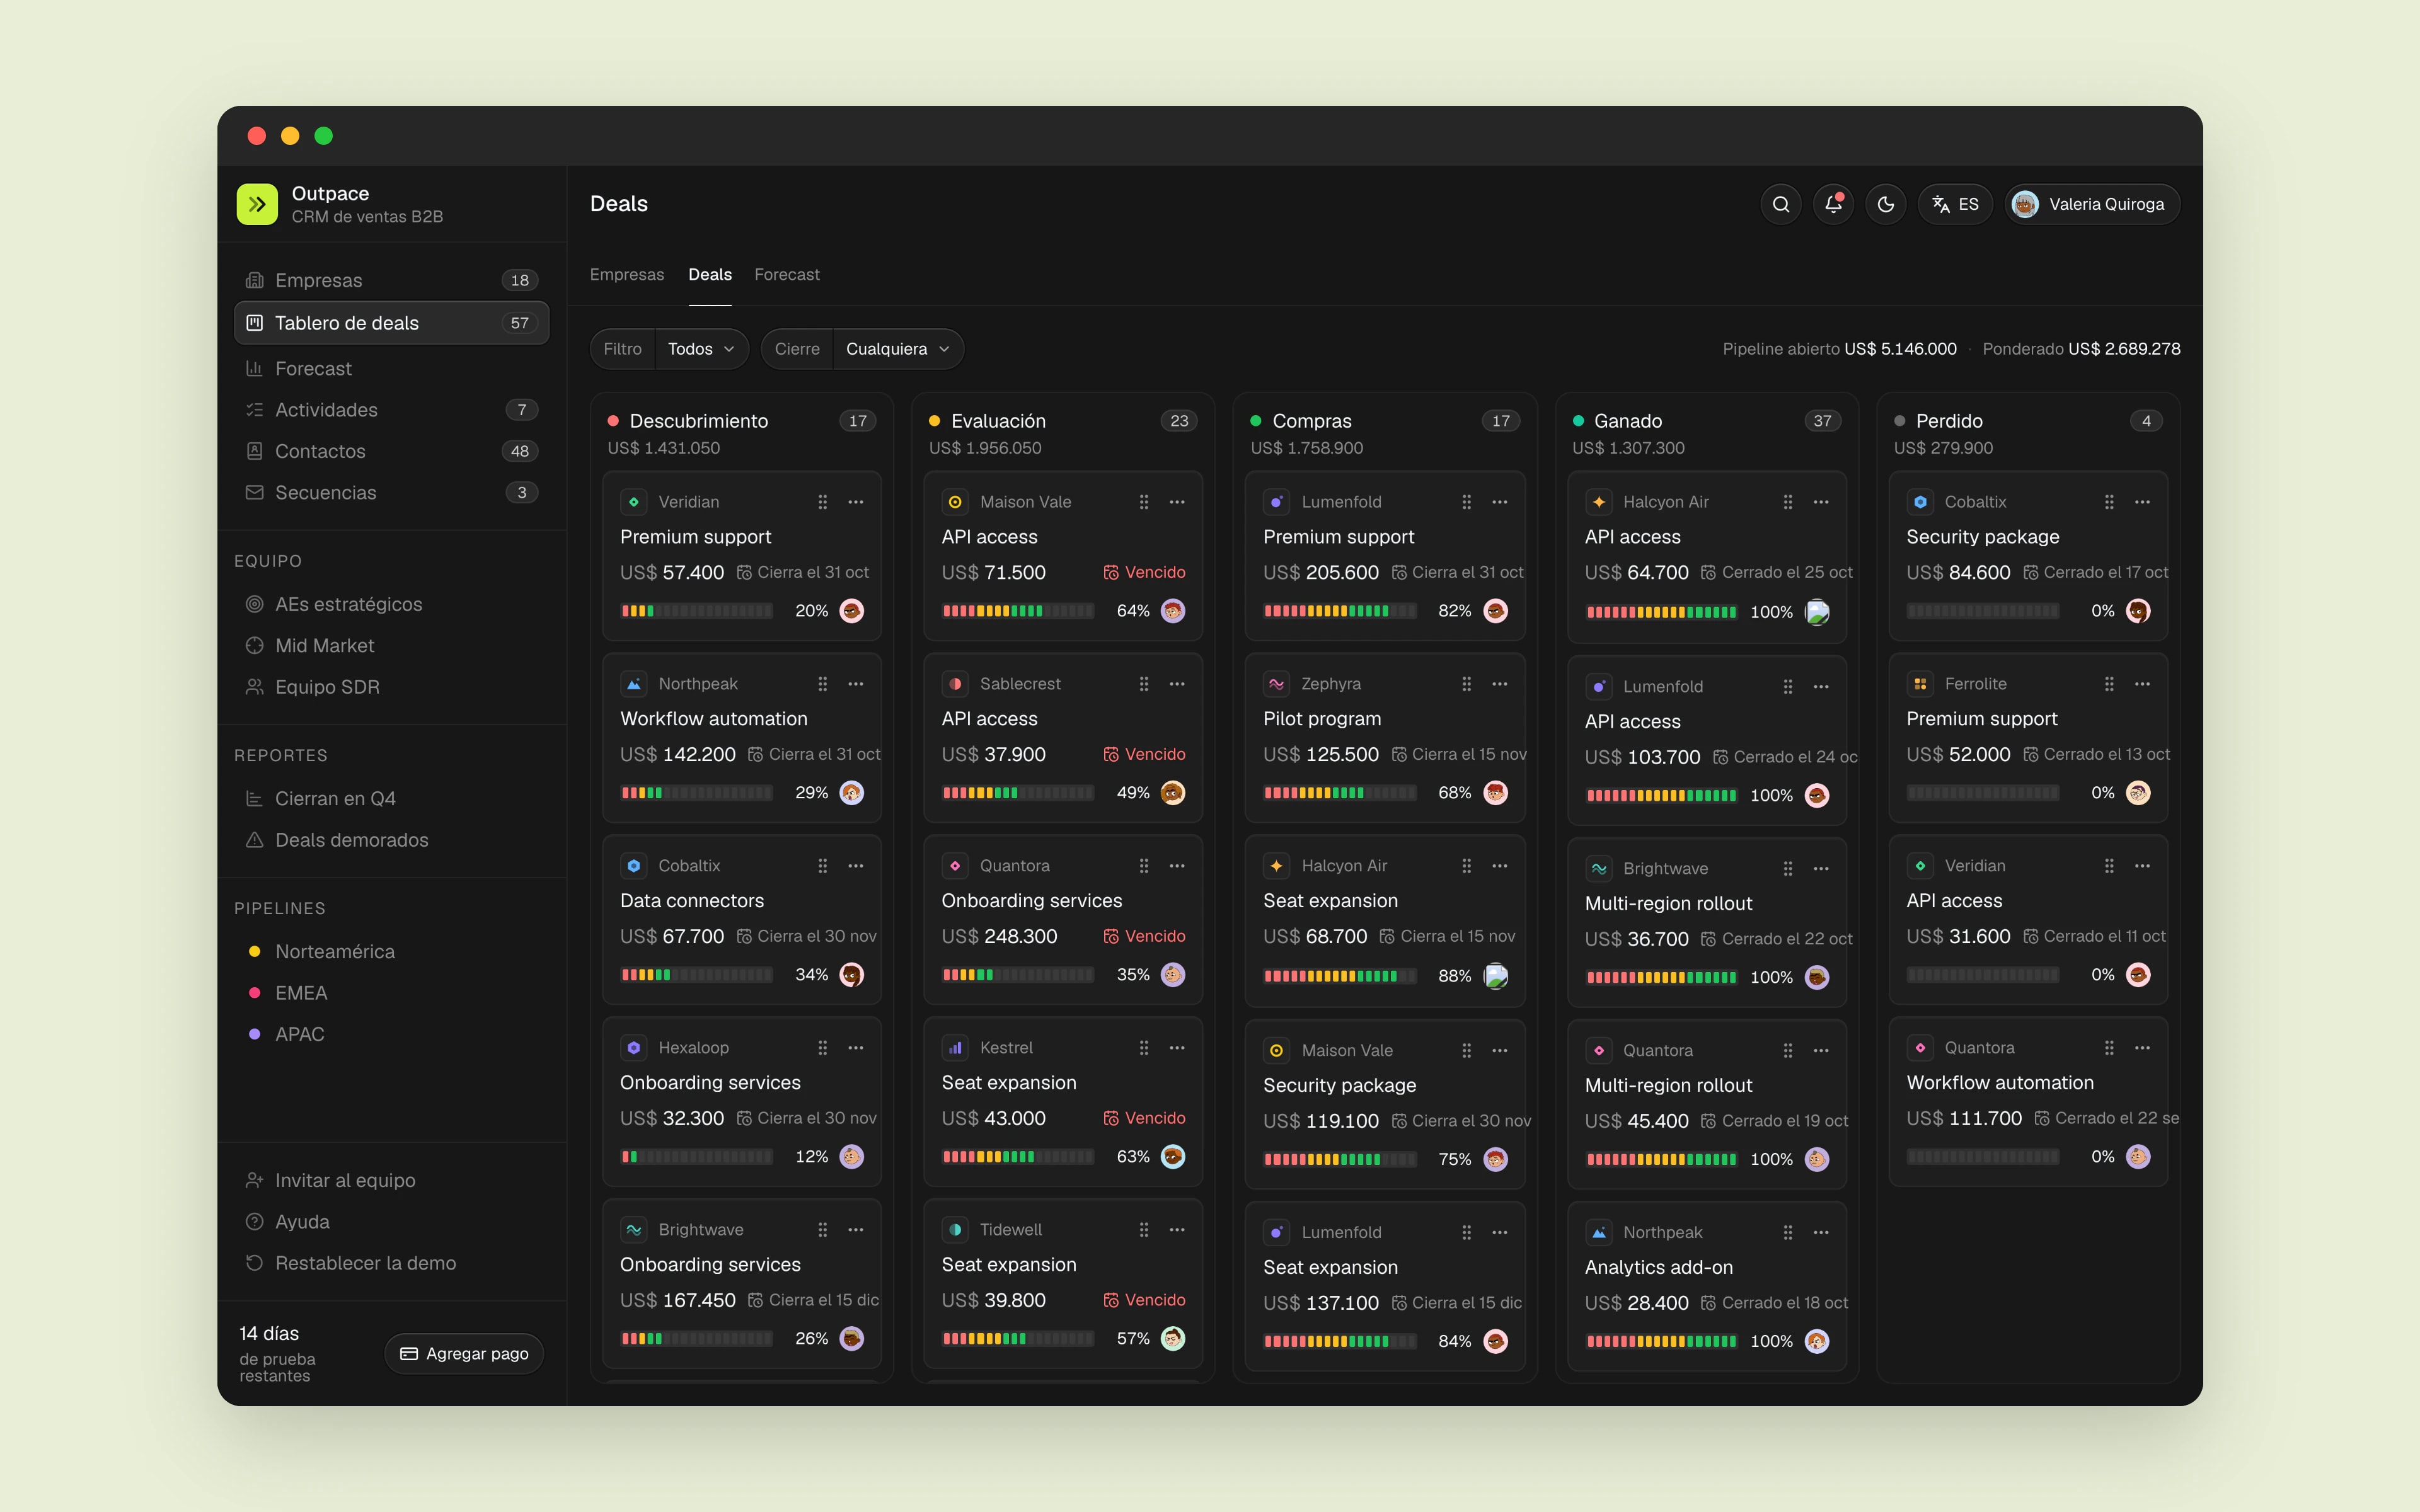
Task: Open the ES language selector
Action: 1955,204
